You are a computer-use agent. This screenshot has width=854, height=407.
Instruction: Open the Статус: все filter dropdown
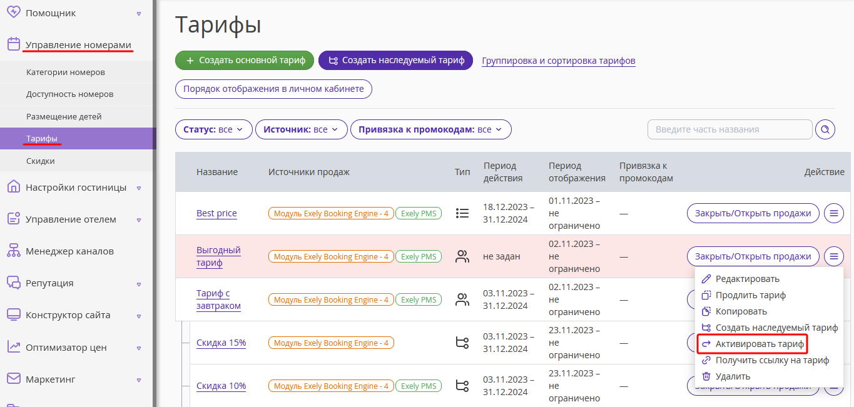[214, 129]
